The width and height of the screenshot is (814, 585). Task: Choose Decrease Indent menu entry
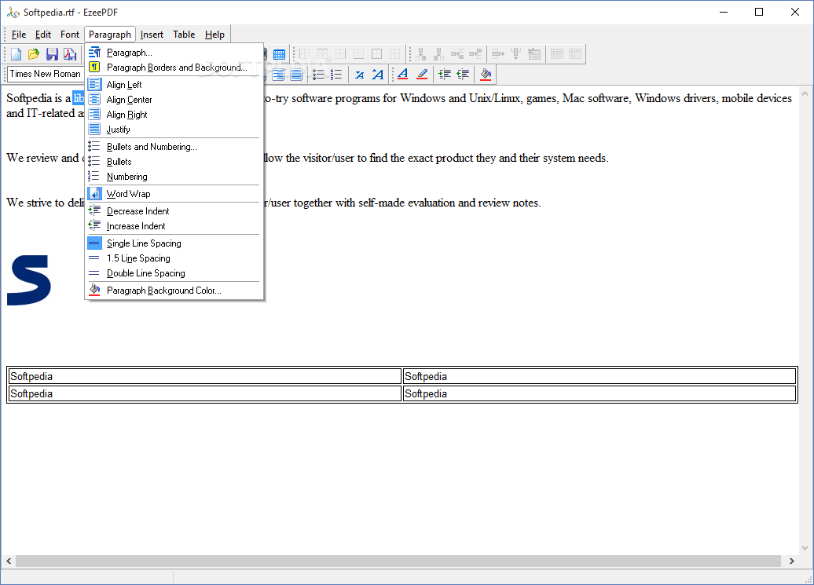(174, 211)
